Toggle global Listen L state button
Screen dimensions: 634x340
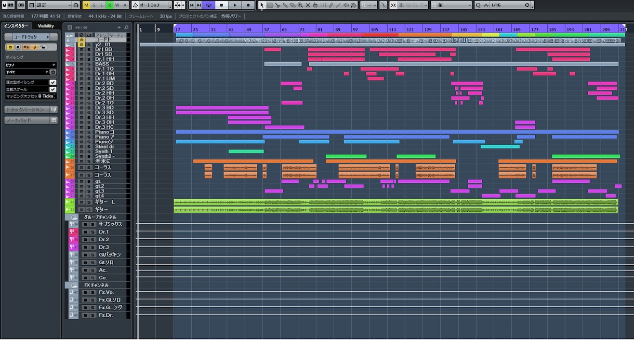(x=102, y=5)
